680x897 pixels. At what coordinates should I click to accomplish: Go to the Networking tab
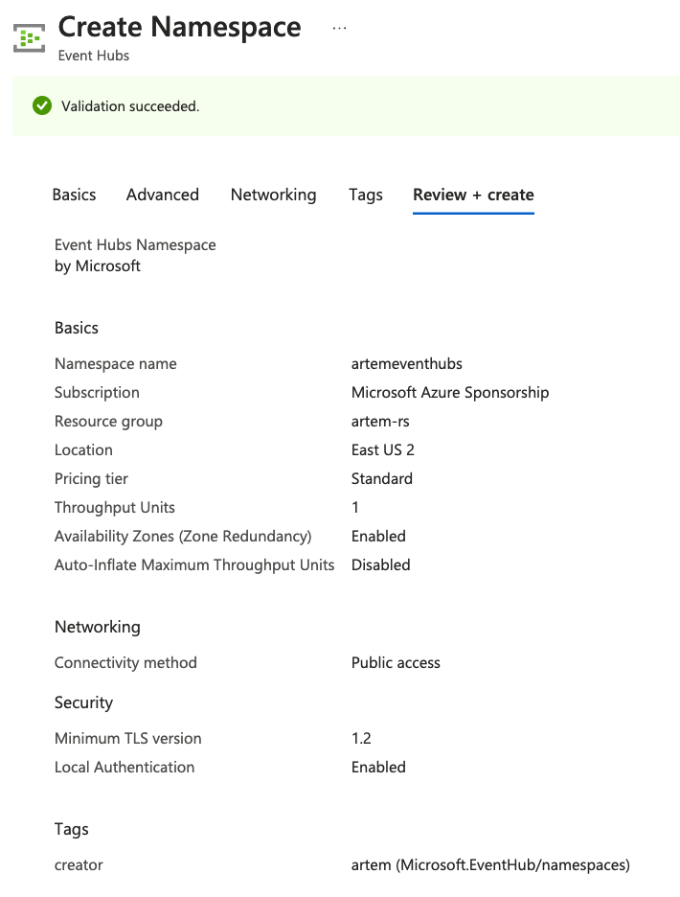[273, 195]
